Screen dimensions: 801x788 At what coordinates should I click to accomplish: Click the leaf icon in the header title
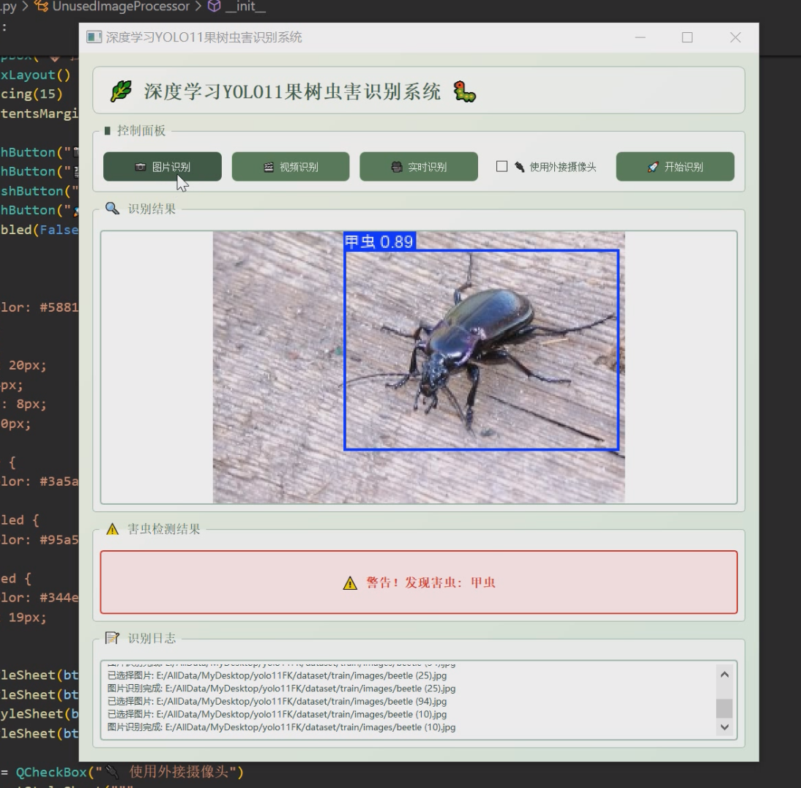point(120,91)
